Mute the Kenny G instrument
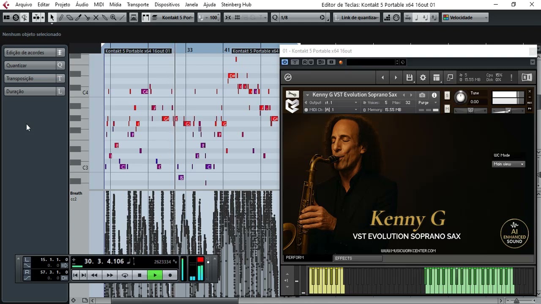The image size is (541, 304). tap(447, 109)
